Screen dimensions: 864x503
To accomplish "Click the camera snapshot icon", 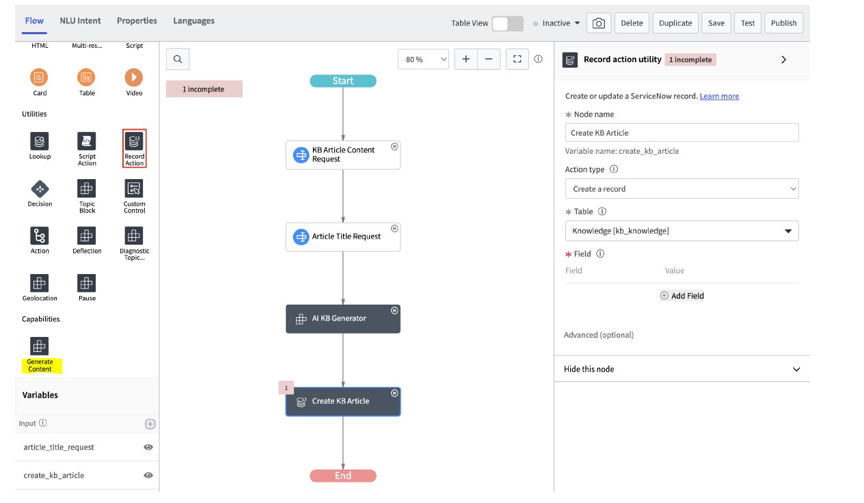I will coord(598,23).
